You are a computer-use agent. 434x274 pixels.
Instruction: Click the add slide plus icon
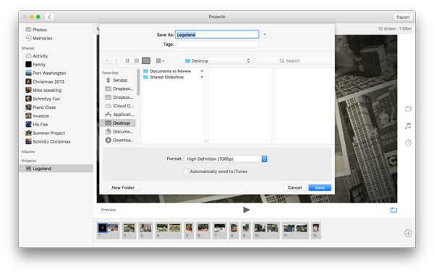click(x=408, y=233)
